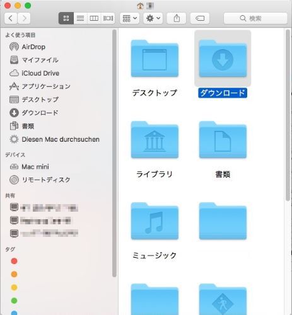Select the Public folder with pedestrian sign

(x=223, y=299)
